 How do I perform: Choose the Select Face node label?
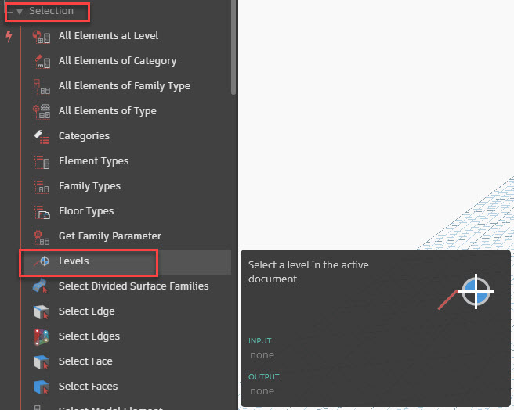pyautogui.click(x=85, y=361)
